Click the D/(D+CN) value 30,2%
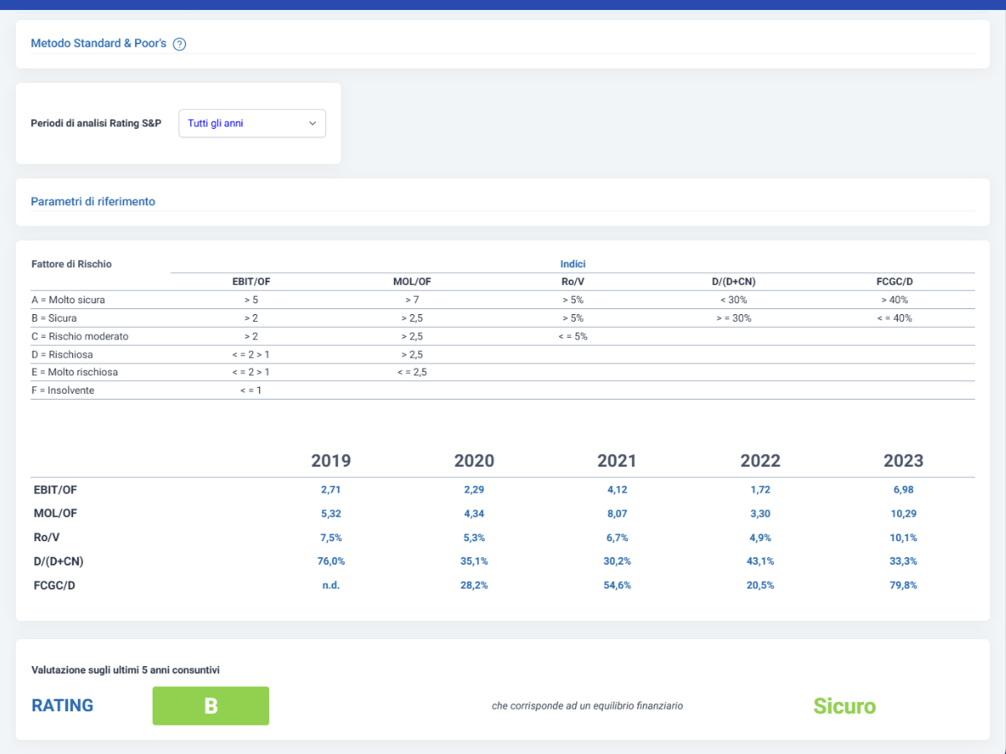 point(617,561)
